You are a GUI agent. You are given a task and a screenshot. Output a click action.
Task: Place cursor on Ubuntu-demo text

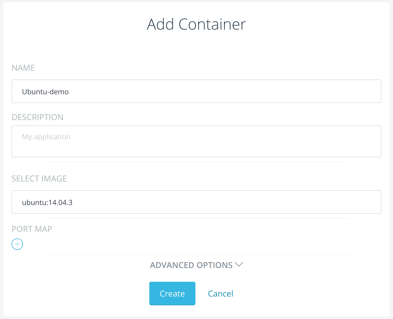pyautogui.click(x=45, y=92)
